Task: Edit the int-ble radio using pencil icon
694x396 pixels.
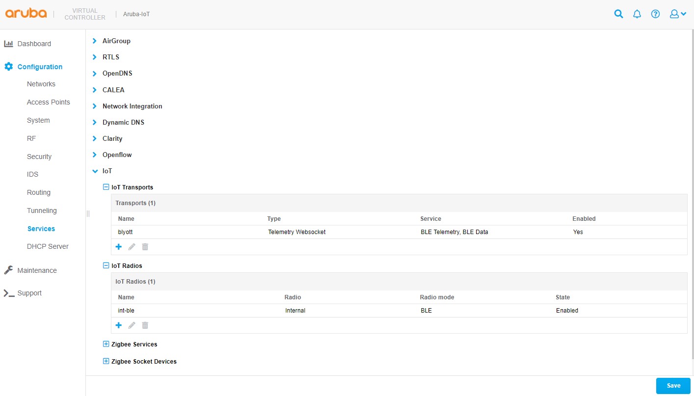Action: pos(132,325)
